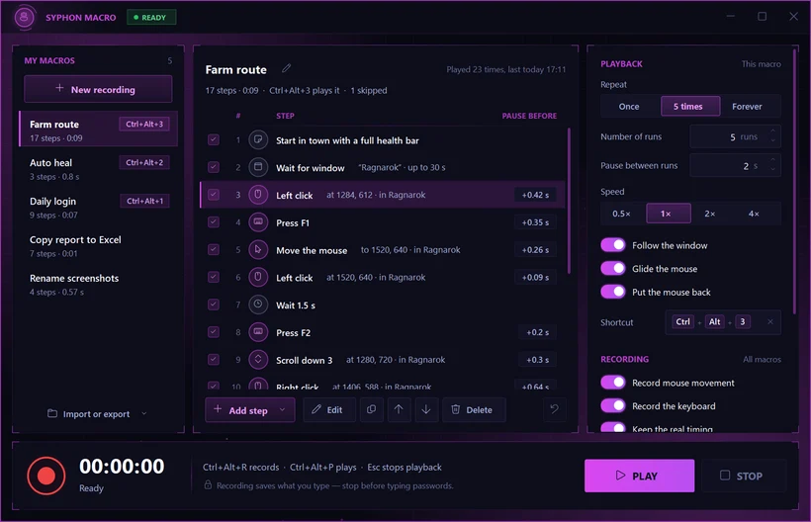Viewport: 811px width, 522px height.
Task: Click the Number of runs input field
Action: pyautogui.click(x=735, y=136)
